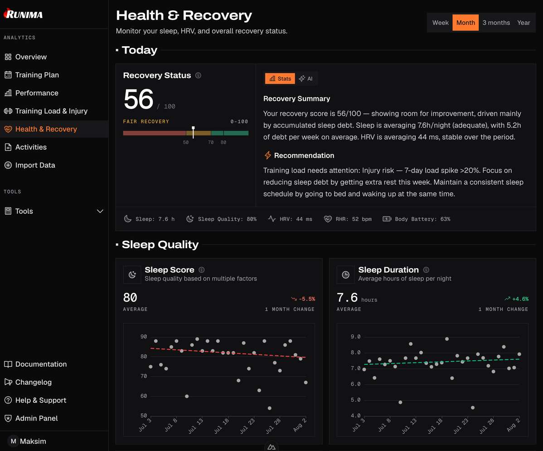Click the Help & Support question icon
Image resolution: width=543 pixels, height=451 pixels.
[x=8, y=400]
